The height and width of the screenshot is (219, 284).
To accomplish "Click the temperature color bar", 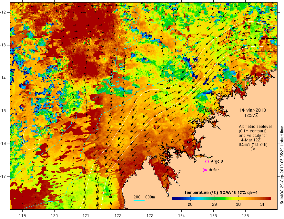I will click(221, 199).
